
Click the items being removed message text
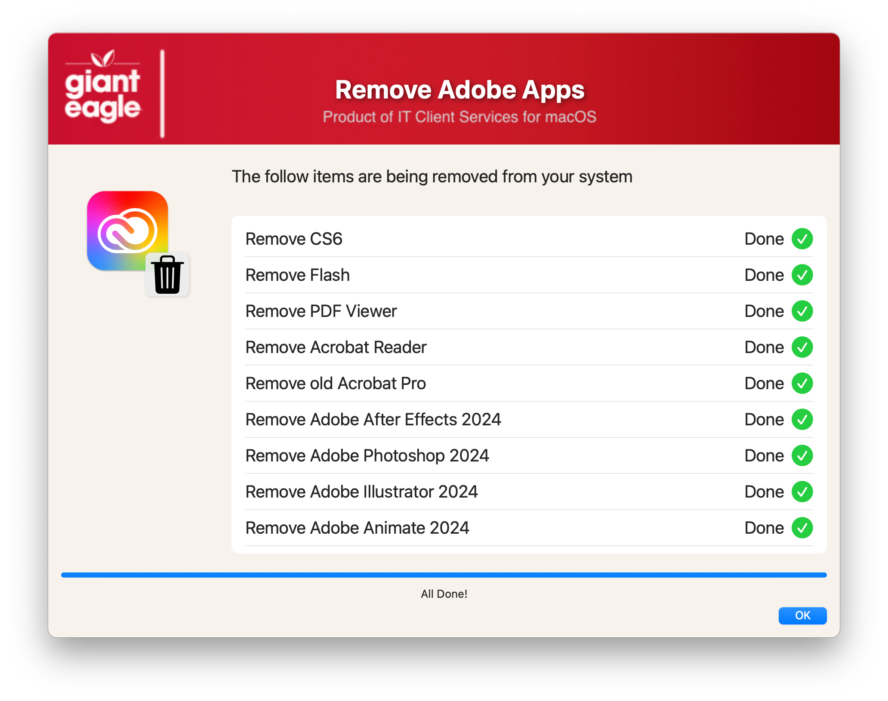(432, 177)
